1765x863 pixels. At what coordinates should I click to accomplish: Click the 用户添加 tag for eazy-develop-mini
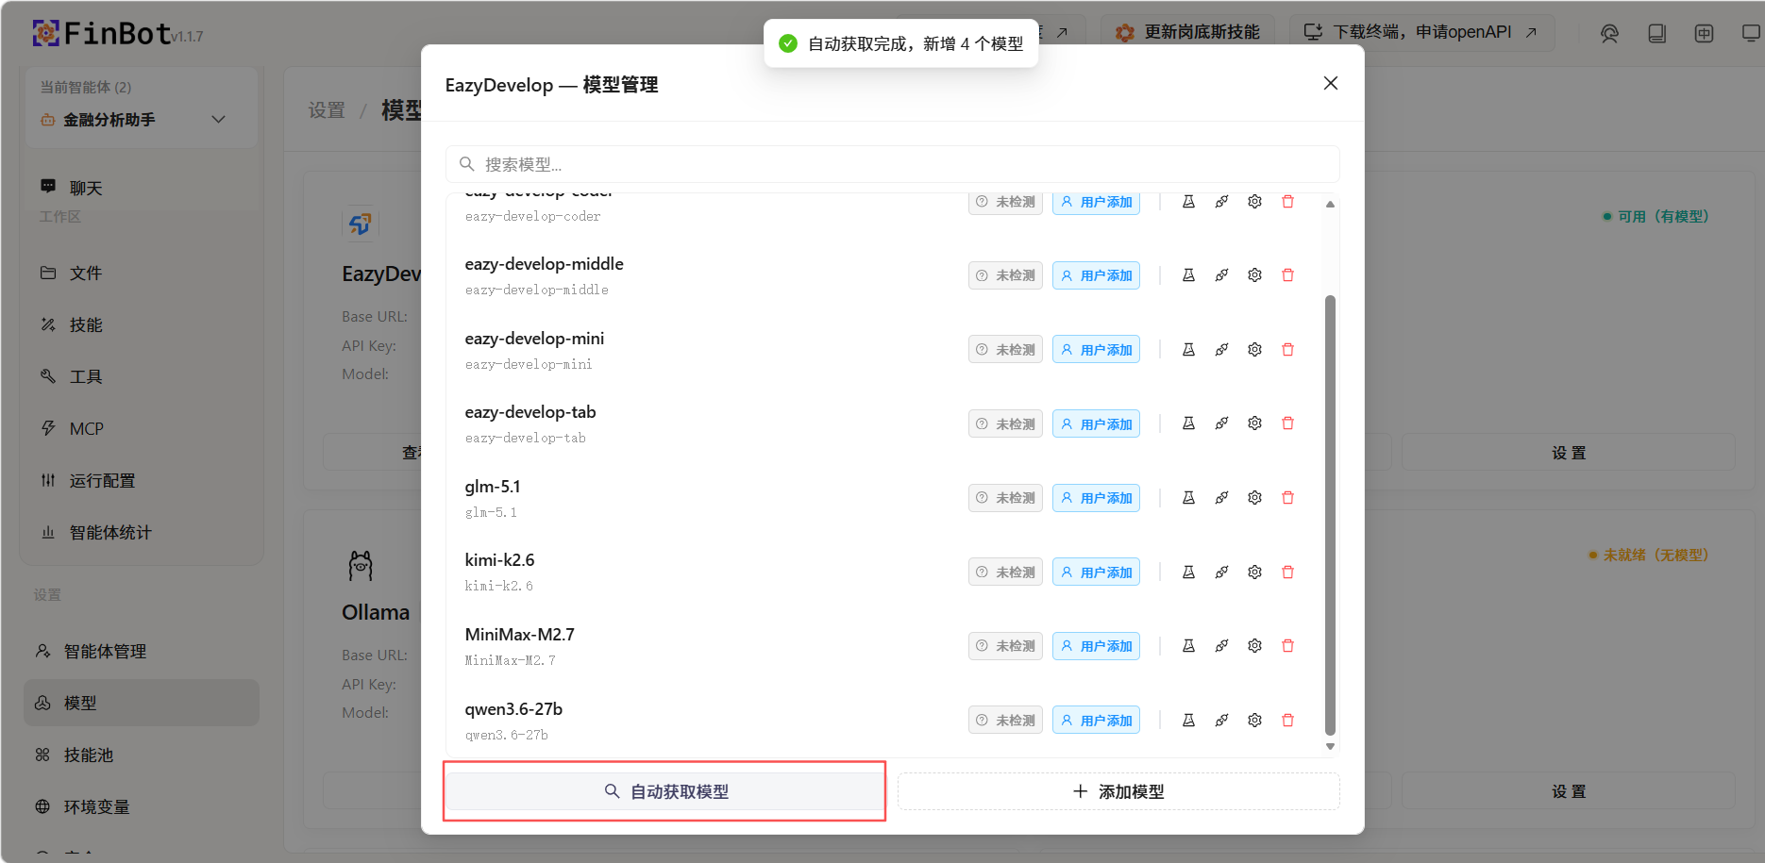(1096, 350)
